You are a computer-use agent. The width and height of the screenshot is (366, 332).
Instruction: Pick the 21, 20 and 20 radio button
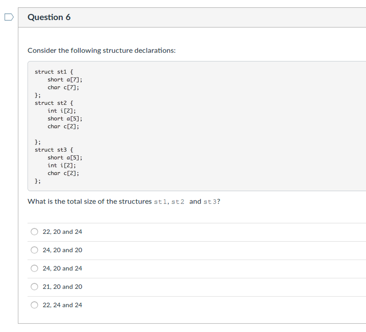click(34, 287)
